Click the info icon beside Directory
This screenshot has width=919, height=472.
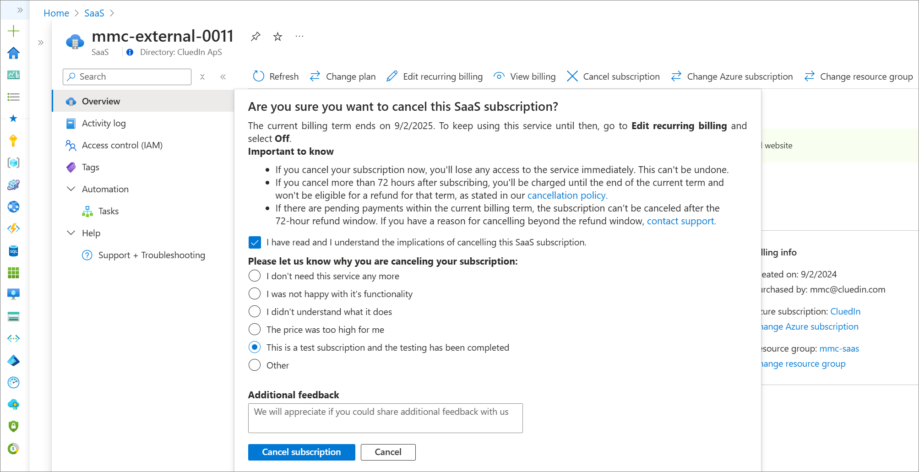pos(130,52)
